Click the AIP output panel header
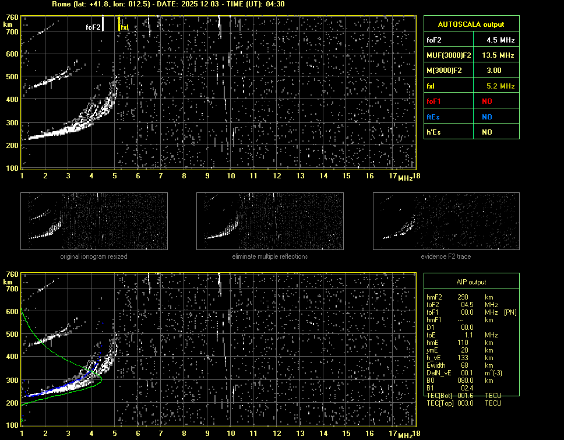Viewport: 564px width, 440px height. coord(471,282)
